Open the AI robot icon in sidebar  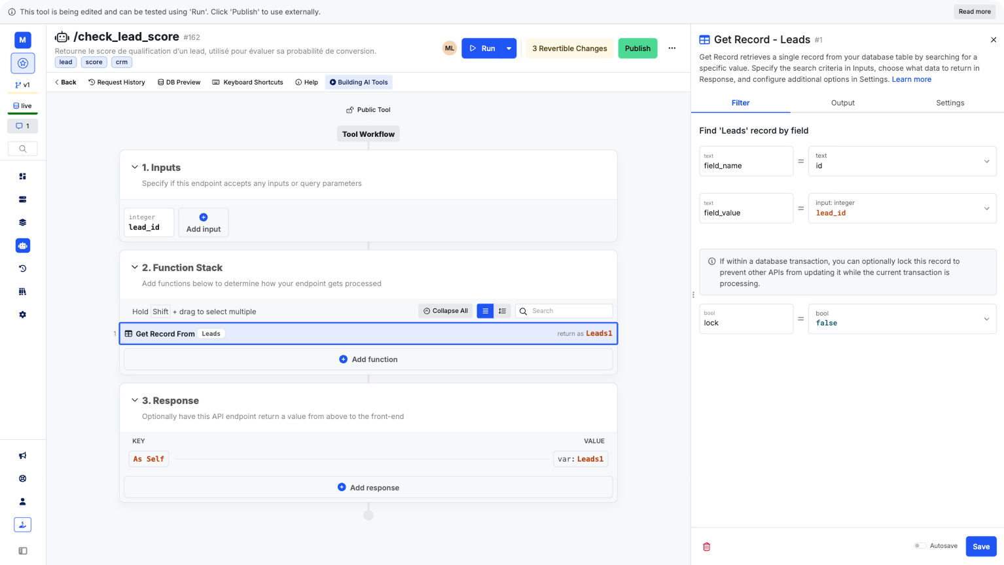[x=23, y=246]
